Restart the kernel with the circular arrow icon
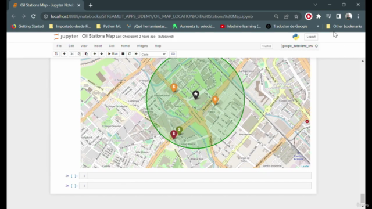Image resolution: width=372 pixels, height=209 pixels. [130, 54]
